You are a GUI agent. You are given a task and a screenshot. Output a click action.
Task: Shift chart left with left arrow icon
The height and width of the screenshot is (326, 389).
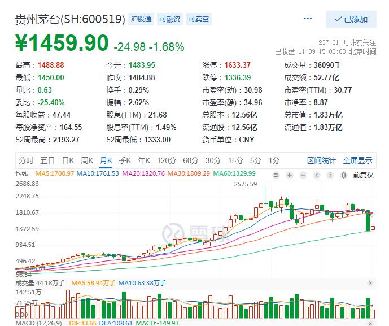click(x=317, y=175)
